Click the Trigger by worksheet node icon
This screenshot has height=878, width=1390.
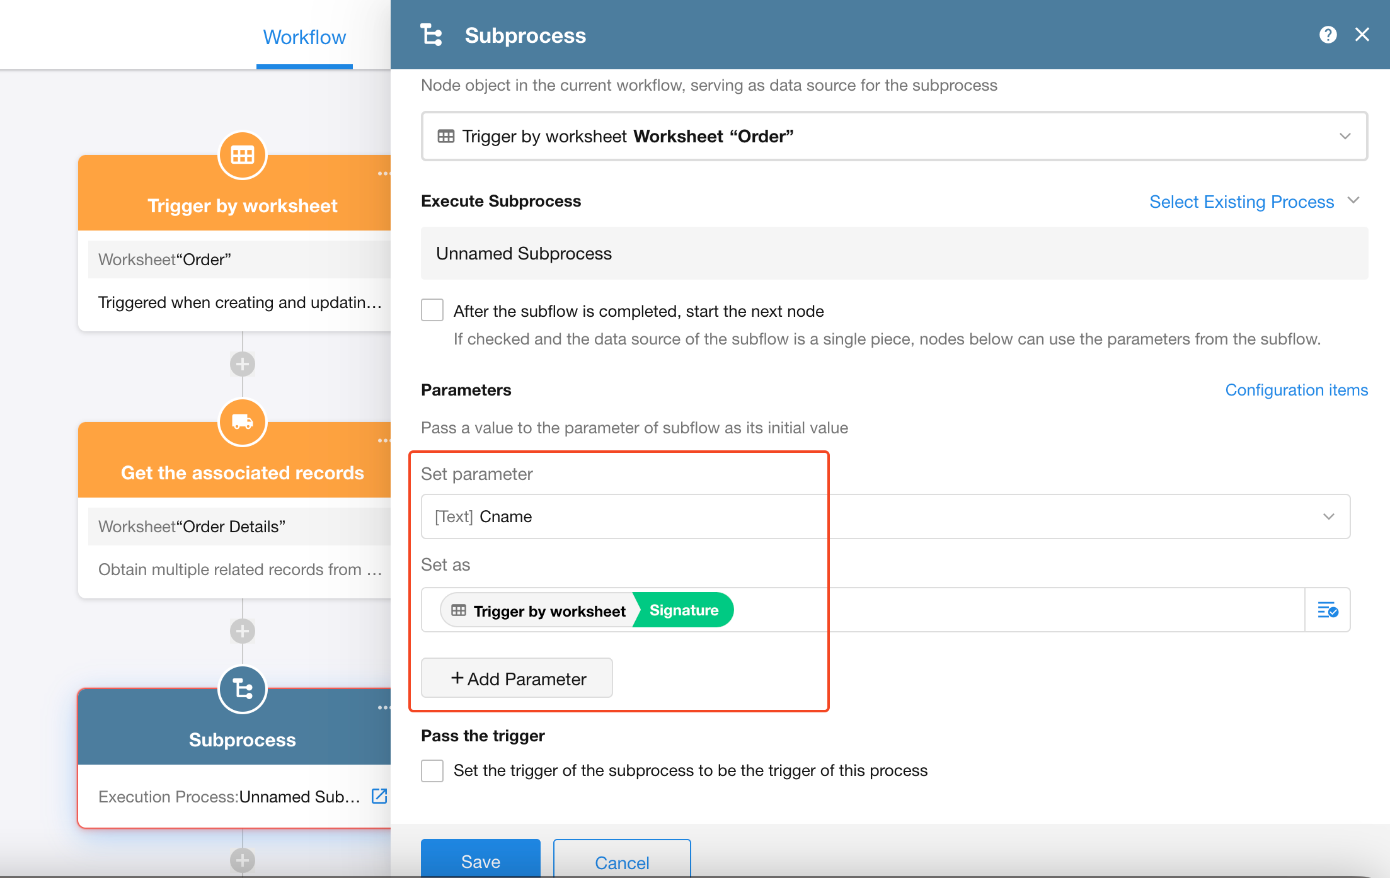tap(243, 155)
